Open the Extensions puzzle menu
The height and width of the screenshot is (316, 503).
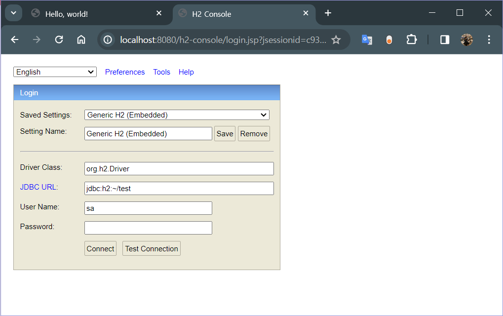coord(412,40)
